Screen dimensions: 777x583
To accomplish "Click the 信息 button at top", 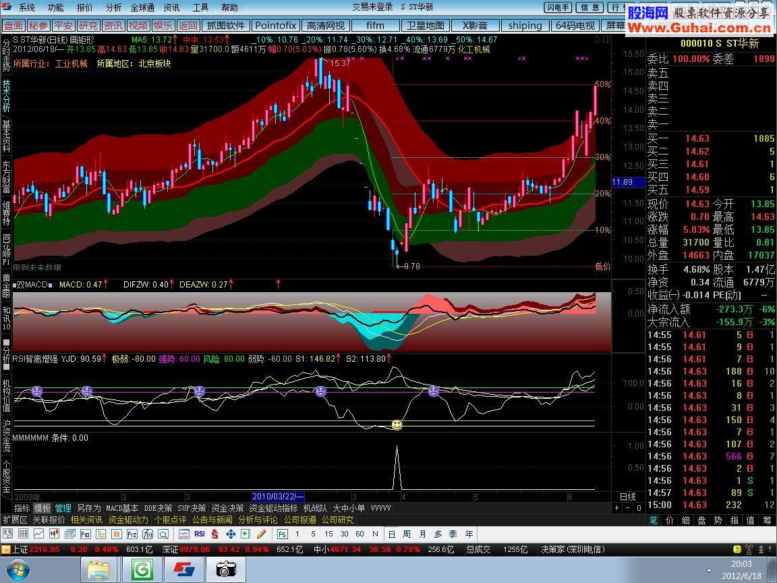I will coord(589,7).
